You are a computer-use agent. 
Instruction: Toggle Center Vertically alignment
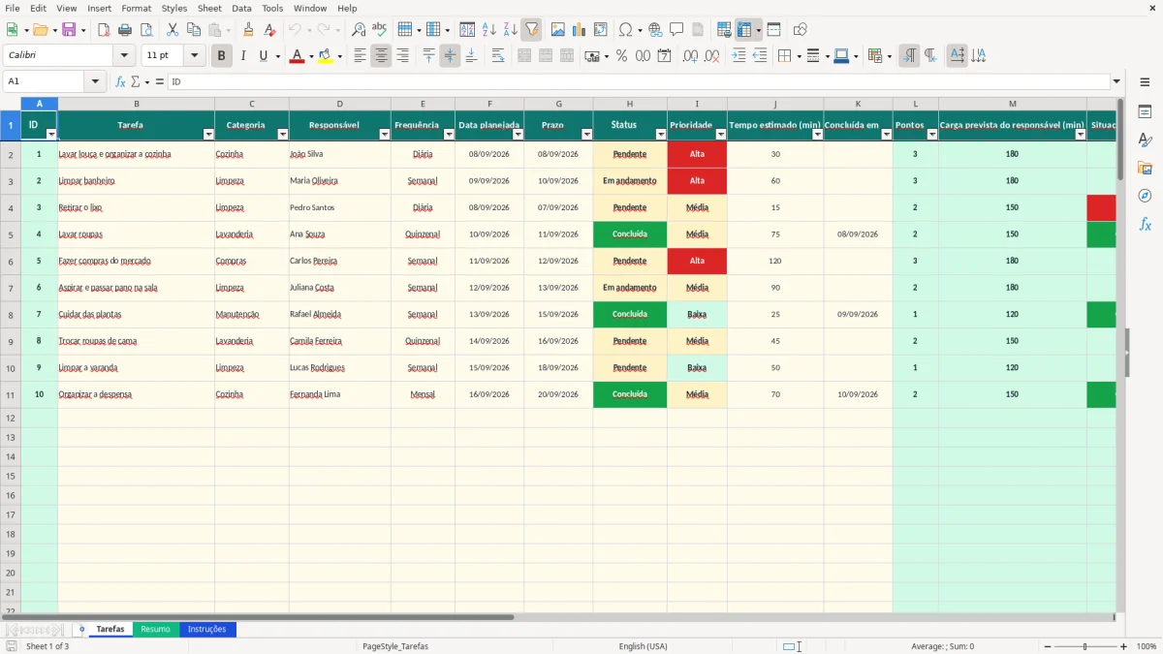[450, 56]
